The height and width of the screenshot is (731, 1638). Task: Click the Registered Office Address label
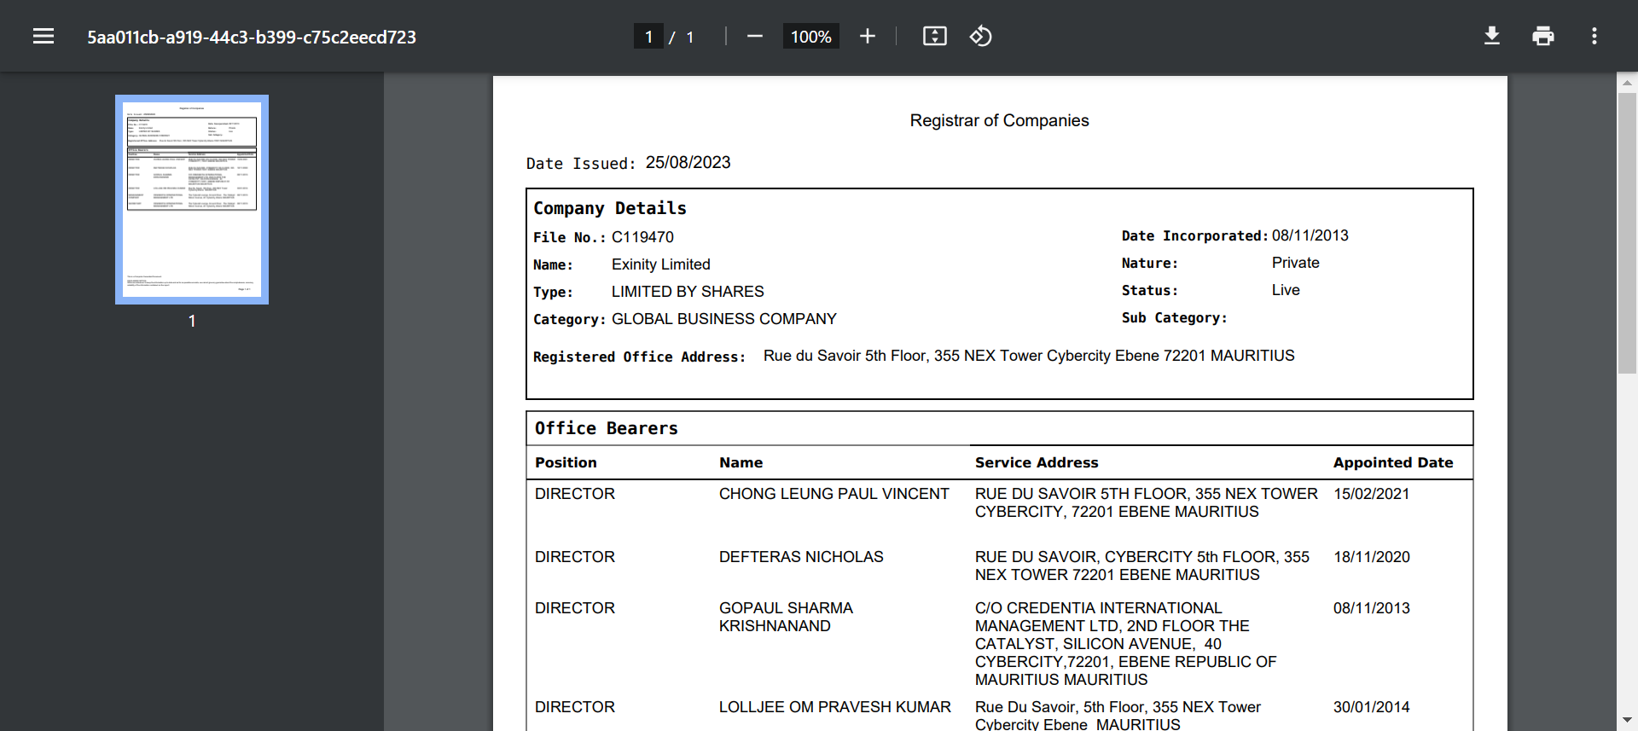click(x=639, y=357)
